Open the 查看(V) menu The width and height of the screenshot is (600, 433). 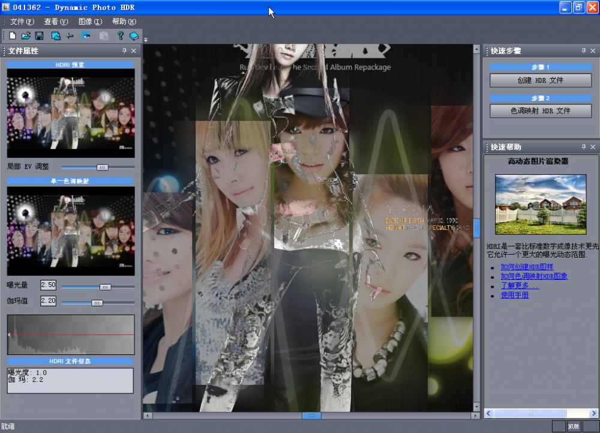[56, 22]
